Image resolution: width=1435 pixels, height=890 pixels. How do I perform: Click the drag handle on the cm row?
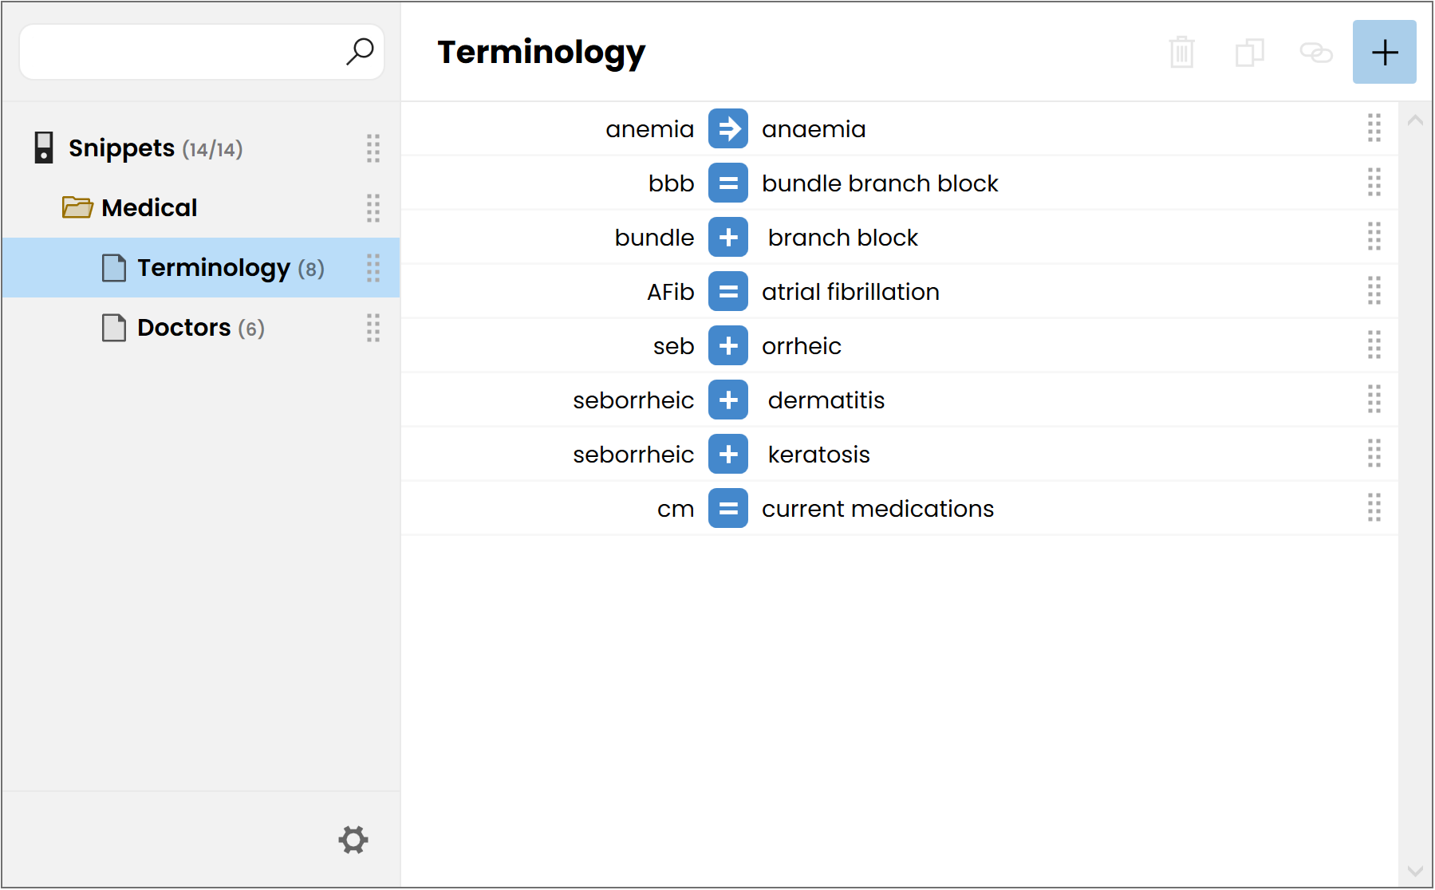tap(1374, 508)
